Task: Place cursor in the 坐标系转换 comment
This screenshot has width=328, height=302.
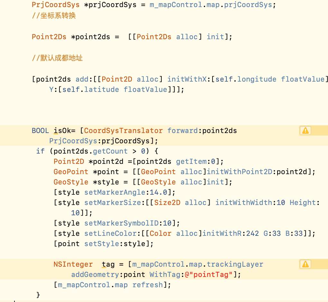Action: (58, 15)
